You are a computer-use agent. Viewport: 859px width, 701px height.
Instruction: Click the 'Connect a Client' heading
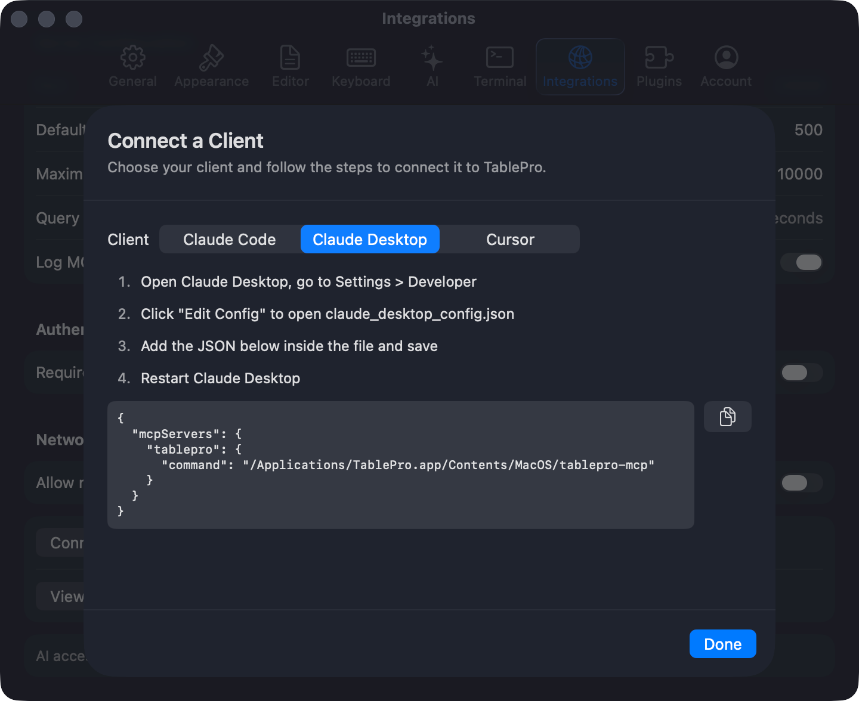coord(186,141)
